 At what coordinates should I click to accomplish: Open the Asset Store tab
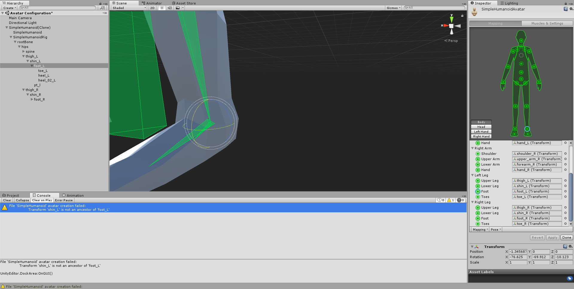[184, 3]
